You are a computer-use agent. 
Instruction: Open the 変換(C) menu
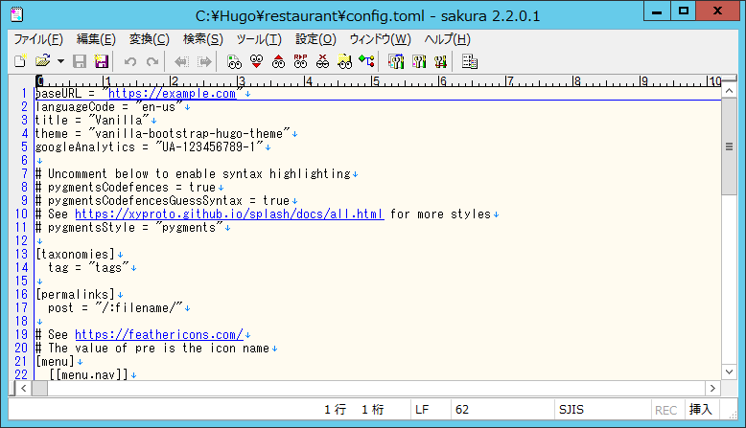[x=150, y=39]
